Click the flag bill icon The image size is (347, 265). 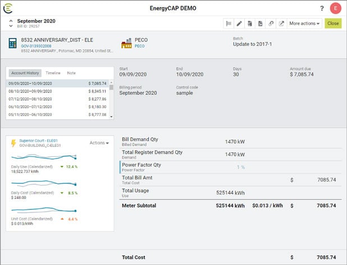tap(229, 24)
